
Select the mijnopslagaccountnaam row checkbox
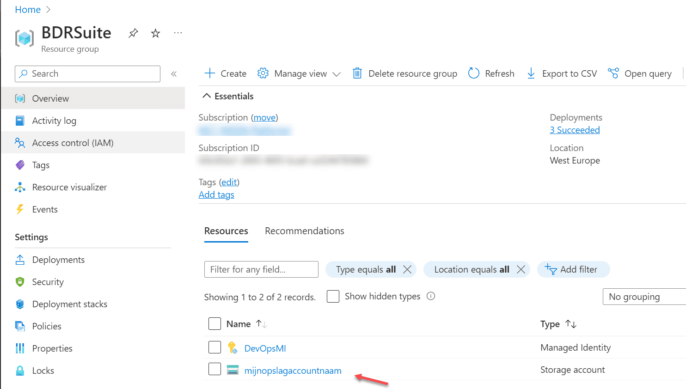pyautogui.click(x=214, y=369)
